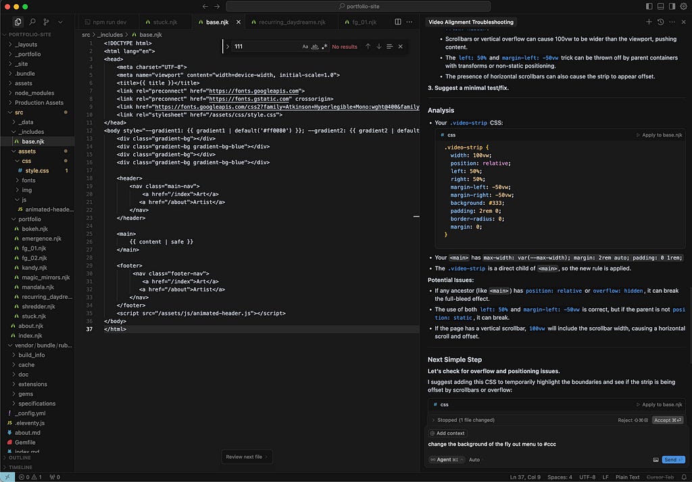Screen dimensions: 692x482
Task: Click the find input containing 111
Action: tap(266, 47)
